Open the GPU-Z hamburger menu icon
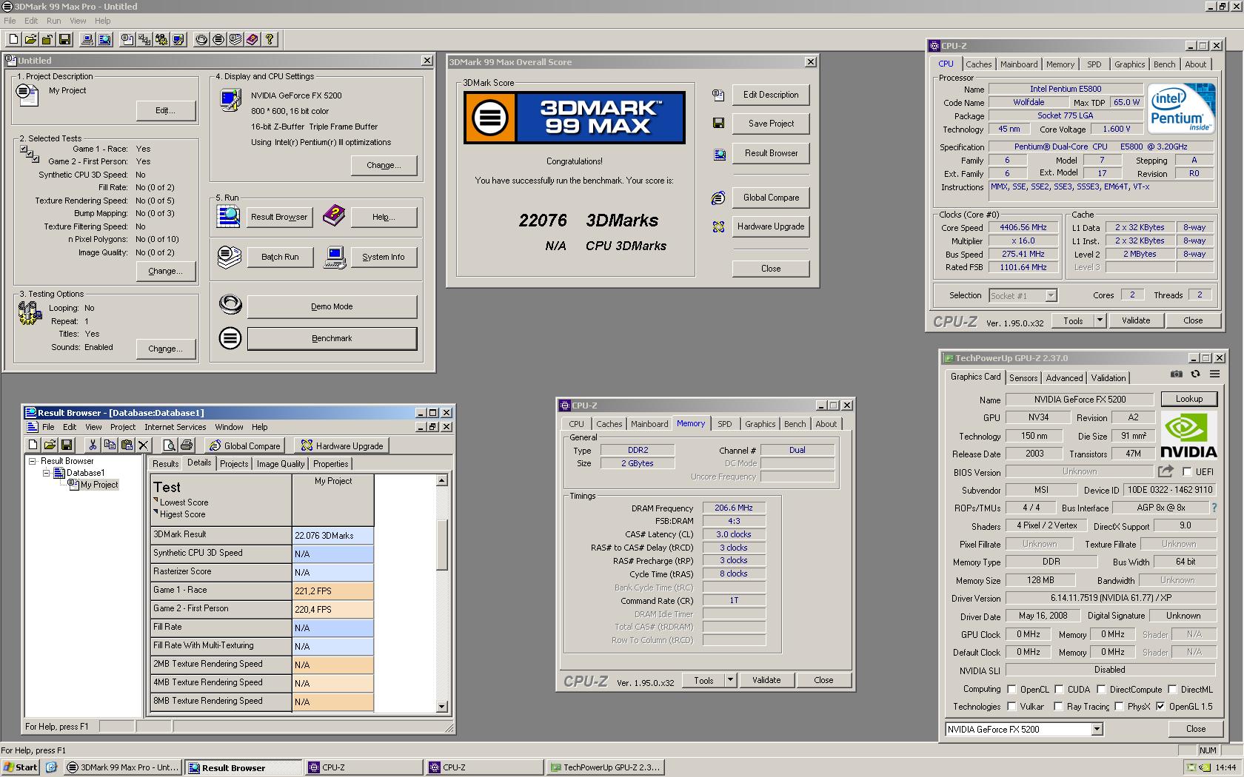Screen dimensions: 1244x777 tap(1214, 374)
